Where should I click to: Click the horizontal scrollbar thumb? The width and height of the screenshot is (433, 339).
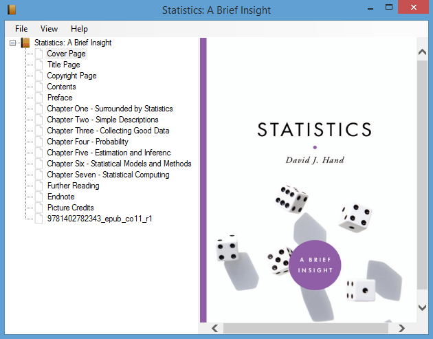(x=306, y=328)
